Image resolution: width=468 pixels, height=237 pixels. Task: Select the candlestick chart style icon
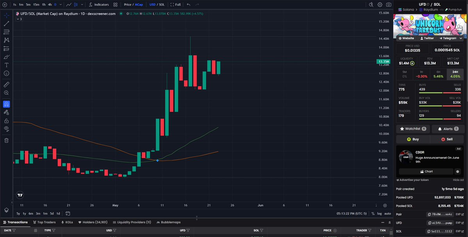76,4
